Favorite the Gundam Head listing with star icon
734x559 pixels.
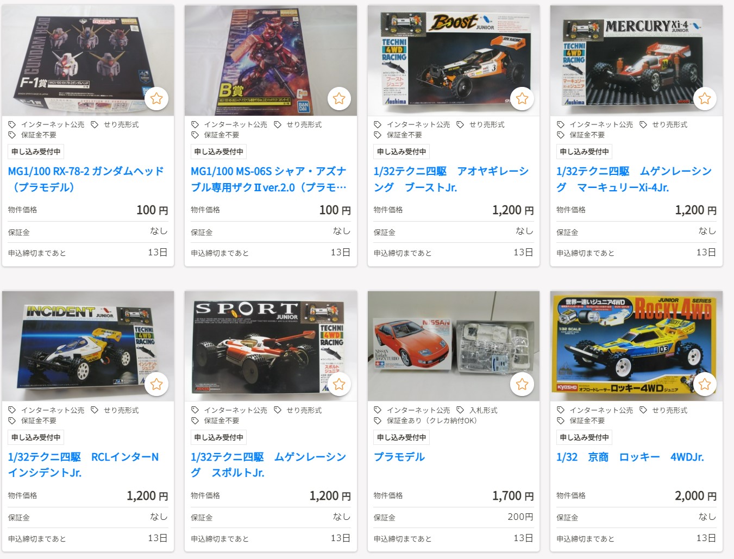click(x=156, y=98)
